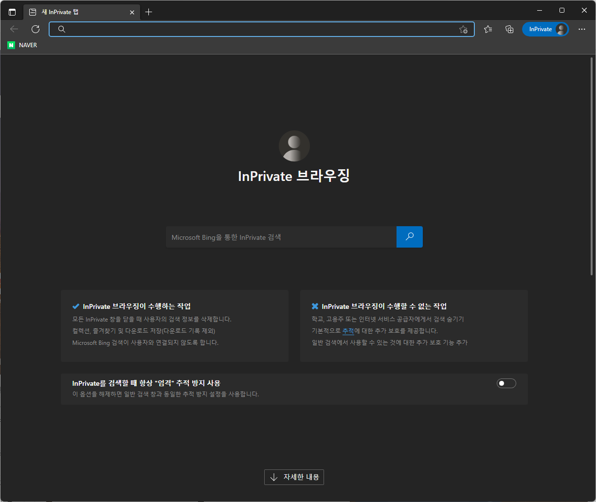Click the Microsoft Bing InPrivate search box
The width and height of the screenshot is (596, 502).
[x=281, y=237]
